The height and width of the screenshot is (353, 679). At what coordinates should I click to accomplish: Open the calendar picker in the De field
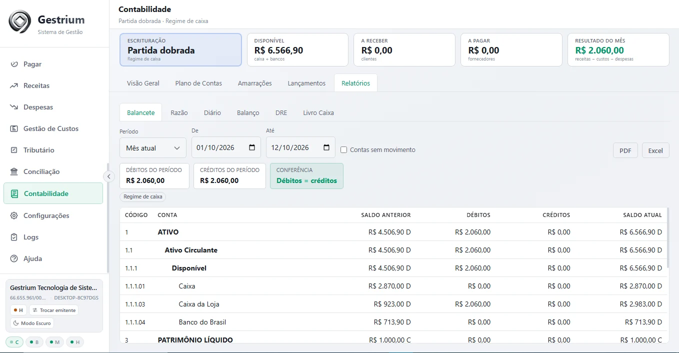pos(252,148)
